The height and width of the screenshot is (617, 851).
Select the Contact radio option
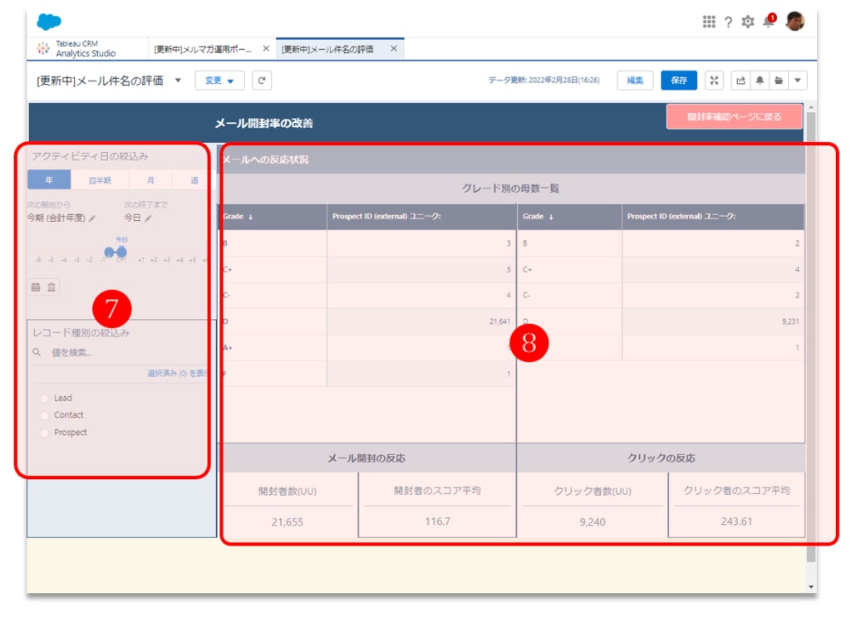[45, 415]
